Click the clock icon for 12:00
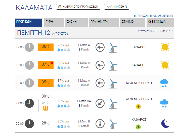 29,47
